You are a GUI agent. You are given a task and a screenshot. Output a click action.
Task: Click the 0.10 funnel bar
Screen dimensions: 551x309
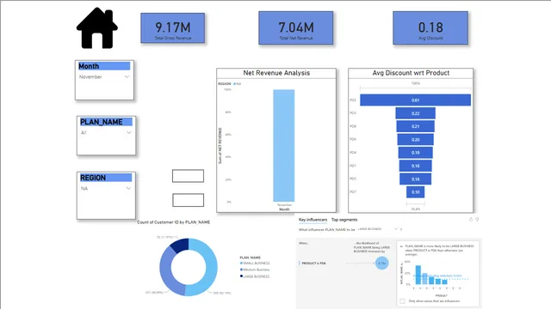click(415, 192)
